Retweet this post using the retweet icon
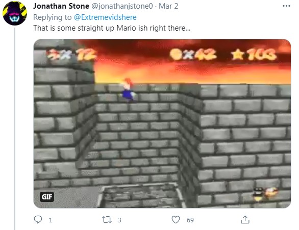This screenshot has height=230, width=299. 107,220
